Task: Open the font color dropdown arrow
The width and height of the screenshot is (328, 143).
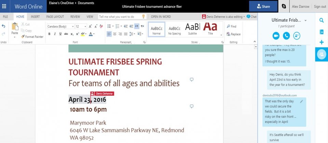Action: pos(94,34)
